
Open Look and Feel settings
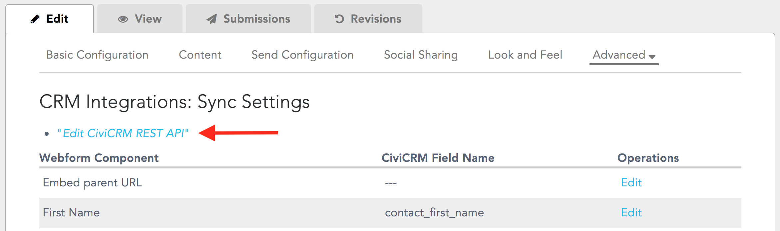[525, 55]
